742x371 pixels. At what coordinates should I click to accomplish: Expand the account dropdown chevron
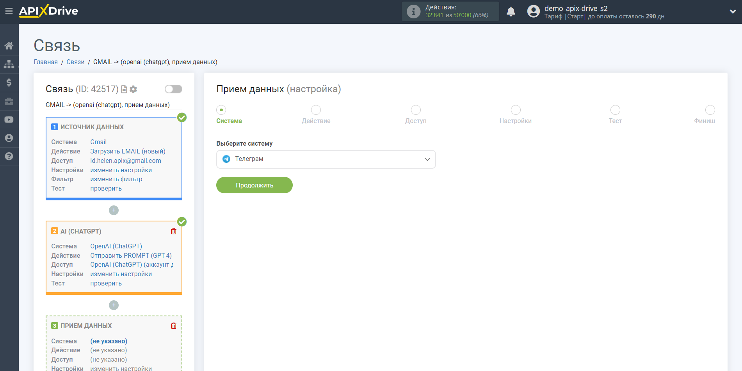(733, 12)
